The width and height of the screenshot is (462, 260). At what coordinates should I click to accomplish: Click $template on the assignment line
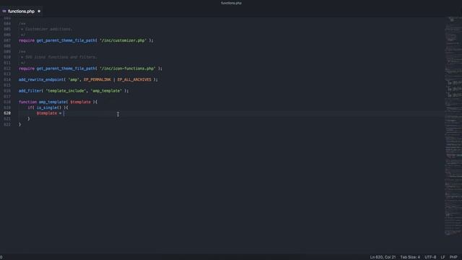coord(47,113)
